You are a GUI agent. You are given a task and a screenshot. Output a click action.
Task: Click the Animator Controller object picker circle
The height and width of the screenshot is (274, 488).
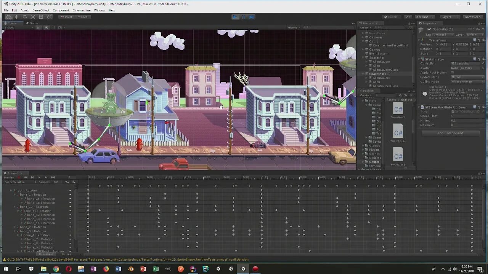click(x=483, y=64)
